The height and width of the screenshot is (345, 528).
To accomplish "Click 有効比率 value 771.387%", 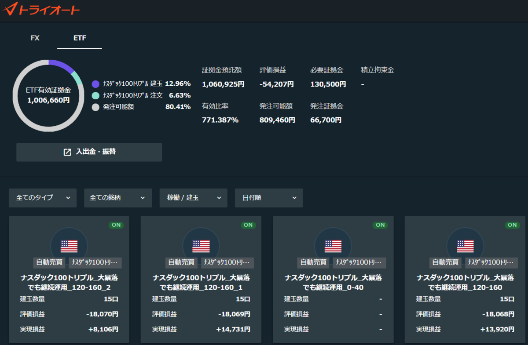I will click(220, 120).
